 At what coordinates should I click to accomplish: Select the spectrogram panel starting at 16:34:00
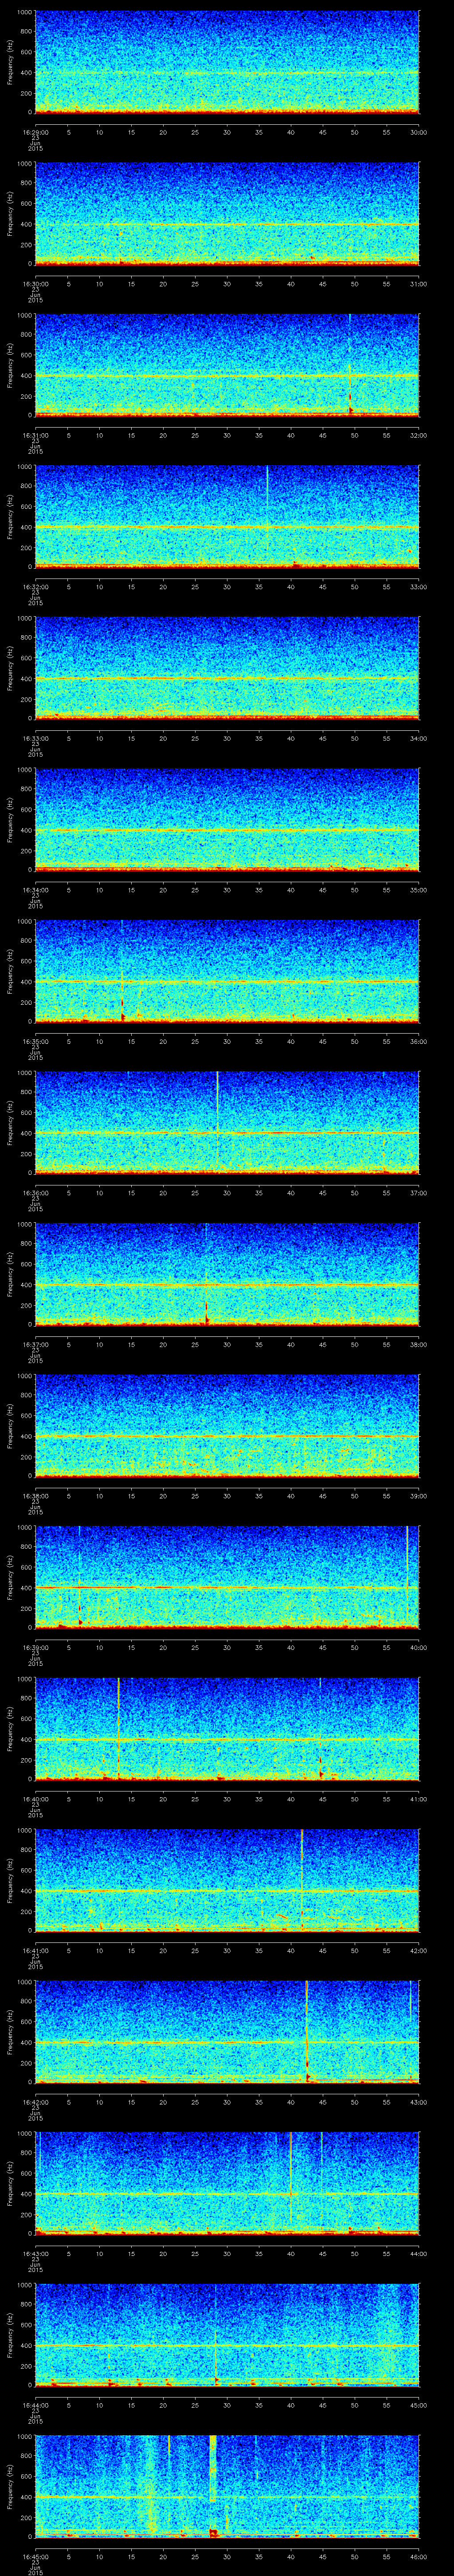[227, 820]
